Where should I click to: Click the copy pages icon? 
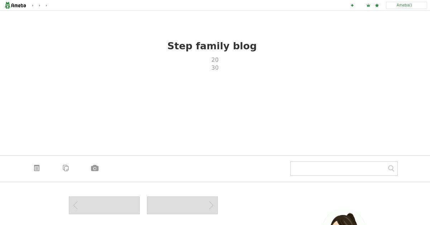pos(66,168)
